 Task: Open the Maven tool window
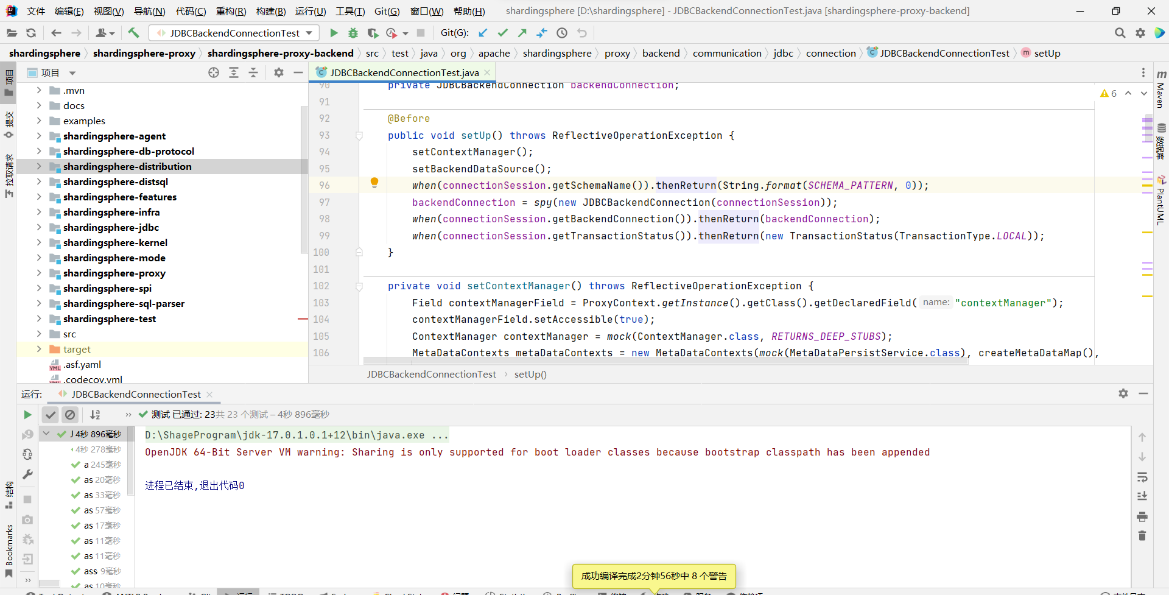point(1161,90)
